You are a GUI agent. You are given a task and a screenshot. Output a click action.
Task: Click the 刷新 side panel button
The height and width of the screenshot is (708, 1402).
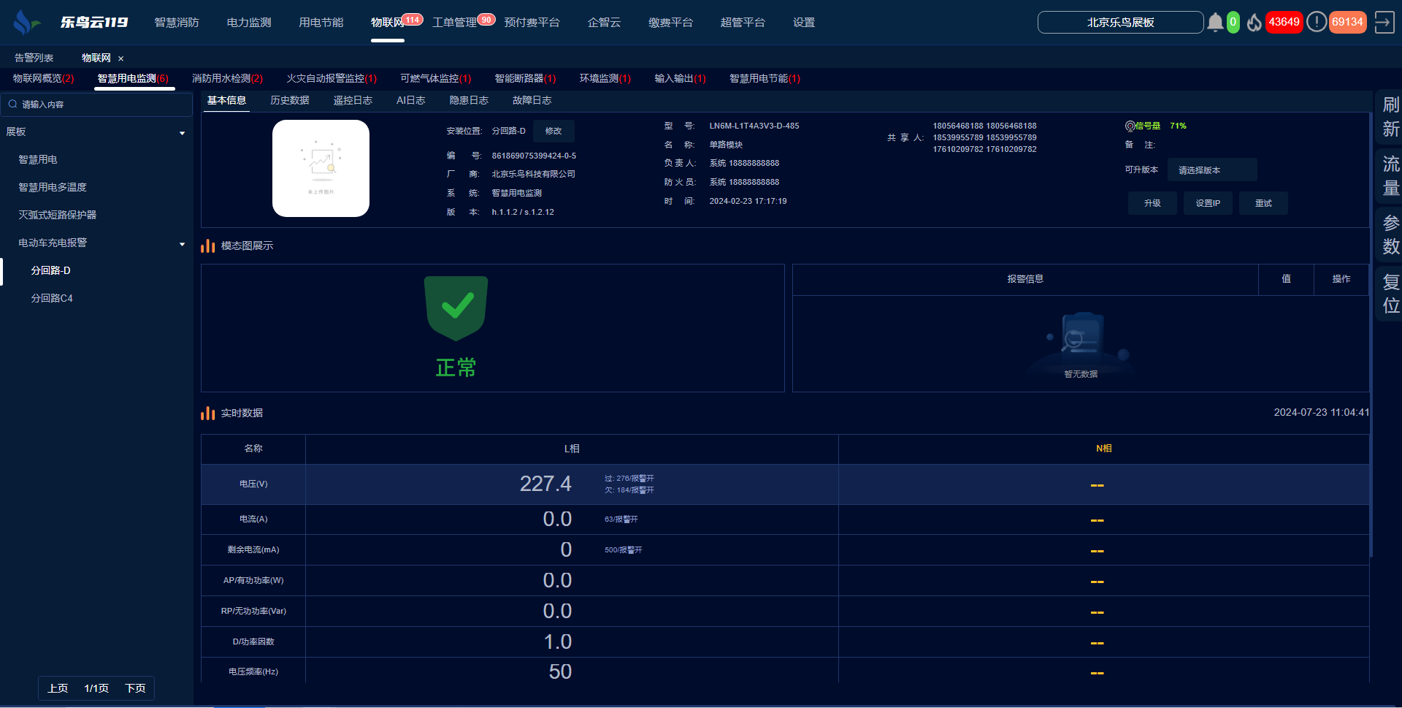tap(1390, 117)
